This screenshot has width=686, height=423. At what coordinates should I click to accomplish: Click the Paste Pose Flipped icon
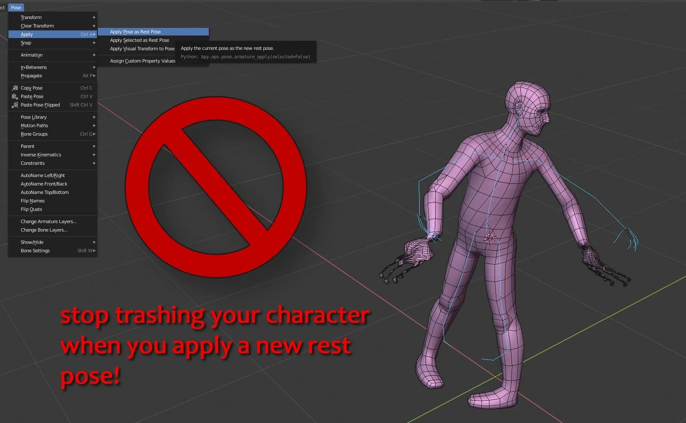click(x=14, y=105)
